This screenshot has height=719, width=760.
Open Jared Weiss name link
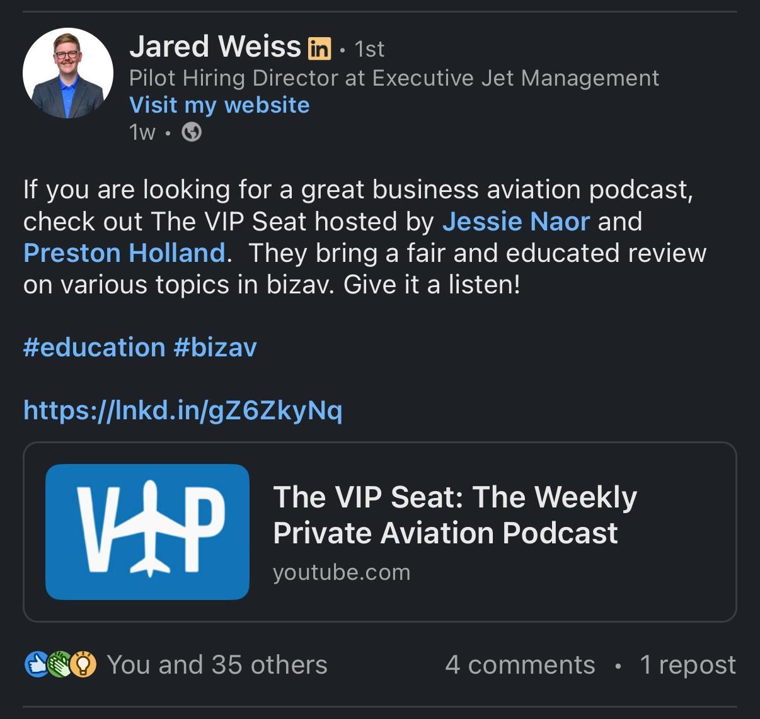[x=216, y=47]
